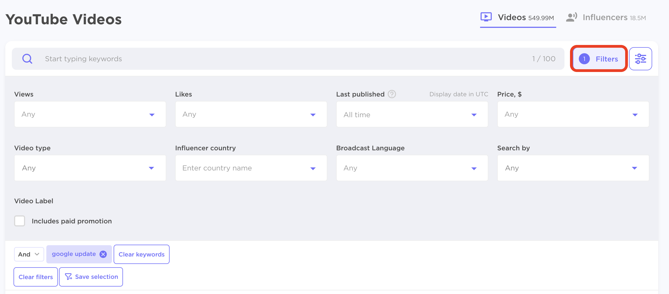Enable Includes paid promotion checkbox
669x294 pixels.
tap(20, 221)
